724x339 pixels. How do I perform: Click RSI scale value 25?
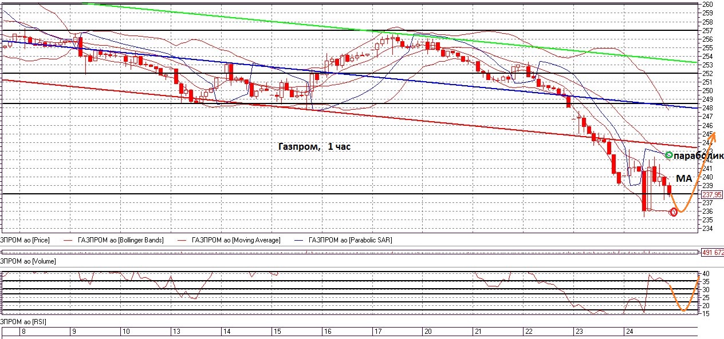706,297
